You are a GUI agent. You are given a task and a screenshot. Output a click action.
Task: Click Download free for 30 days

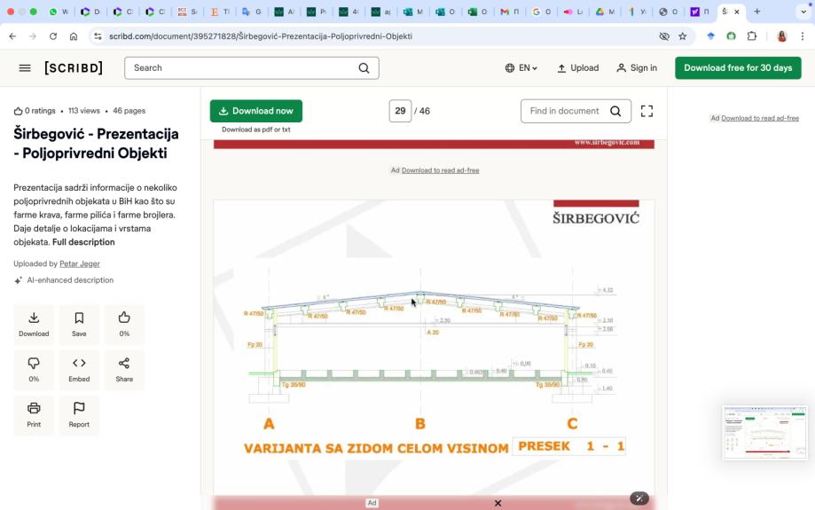pyautogui.click(x=738, y=68)
